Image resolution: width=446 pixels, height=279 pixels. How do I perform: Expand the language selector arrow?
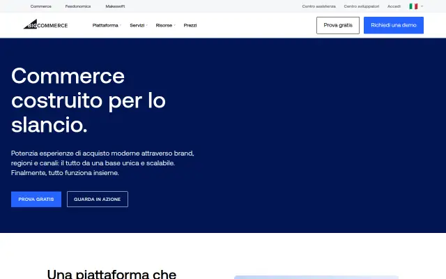tap(422, 6)
